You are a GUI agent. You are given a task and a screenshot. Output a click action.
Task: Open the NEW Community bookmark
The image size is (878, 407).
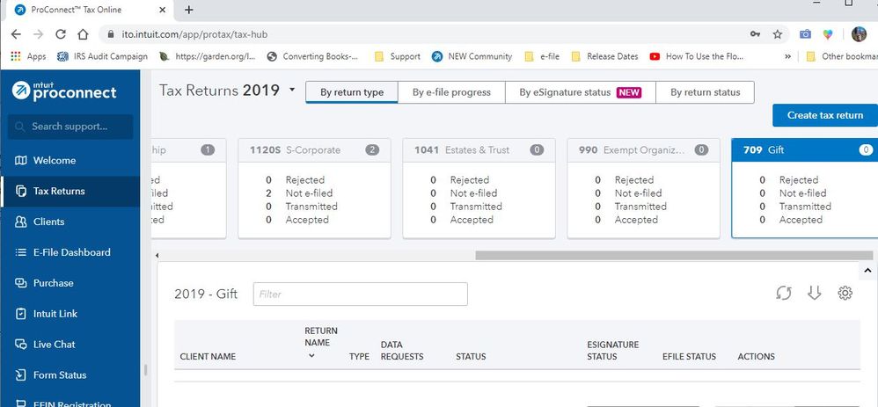(472, 56)
